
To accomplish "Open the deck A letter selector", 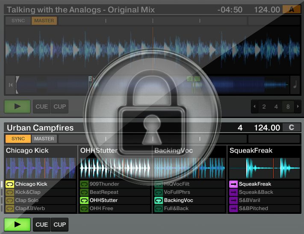I will pyautogui.click(x=292, y=9).
